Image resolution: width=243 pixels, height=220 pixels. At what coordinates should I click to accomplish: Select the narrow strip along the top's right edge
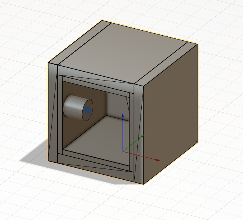166,64
